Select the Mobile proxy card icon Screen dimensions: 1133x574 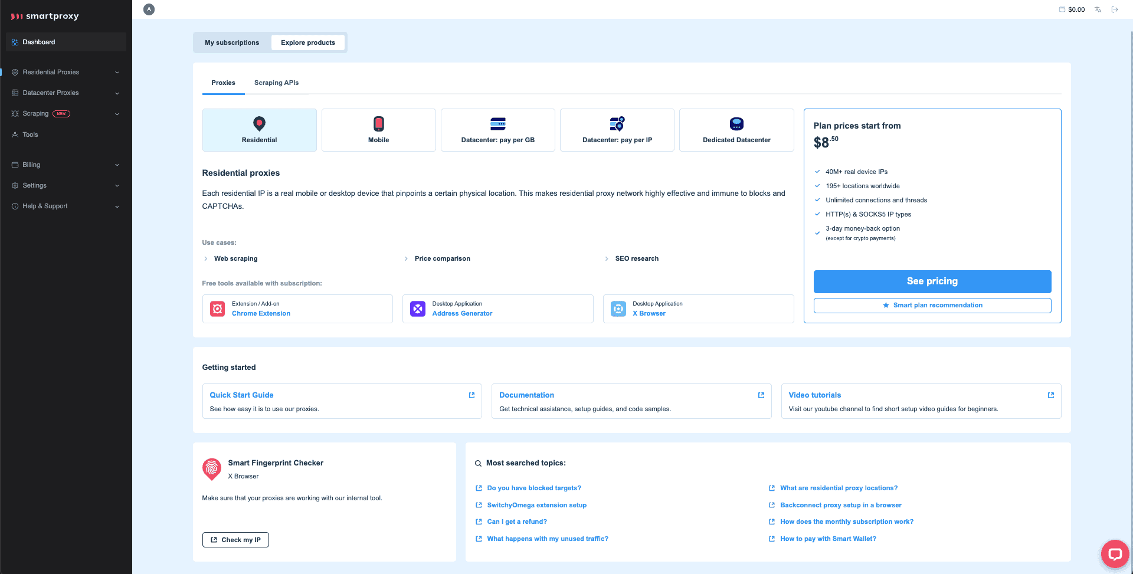click(379, 124)
